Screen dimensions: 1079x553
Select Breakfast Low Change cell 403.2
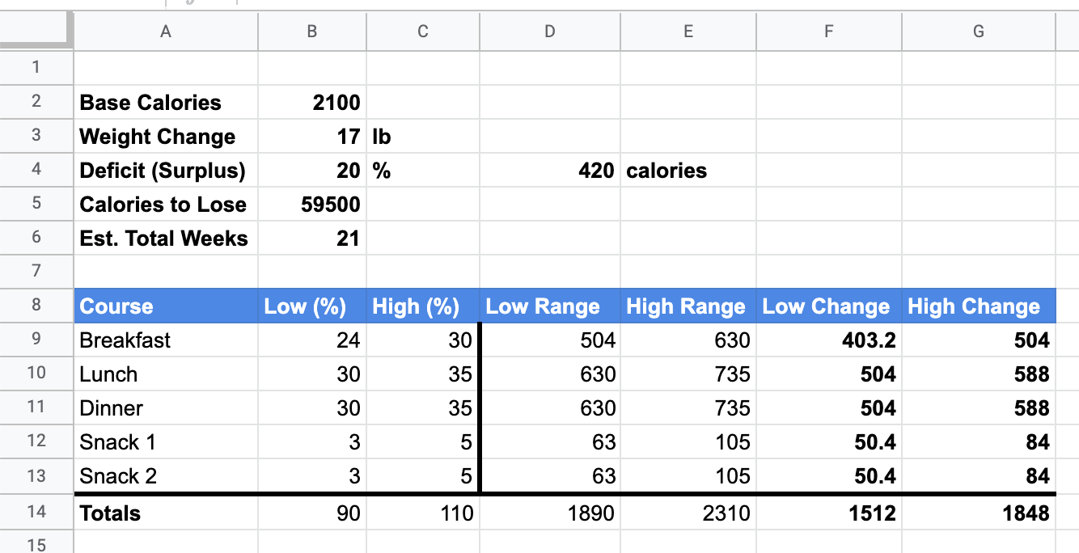coord(828,340)
